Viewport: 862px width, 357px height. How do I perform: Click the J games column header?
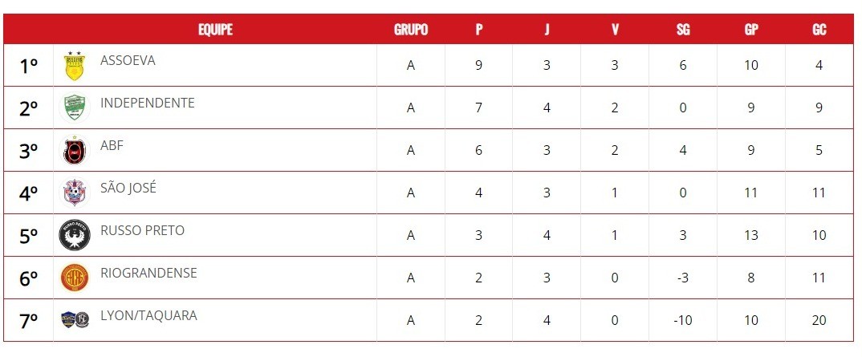tap(547, 30)
